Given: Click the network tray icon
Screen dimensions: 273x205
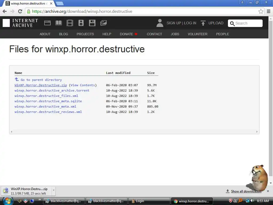Looking at the screenshot, I should (x=247, y=201).
